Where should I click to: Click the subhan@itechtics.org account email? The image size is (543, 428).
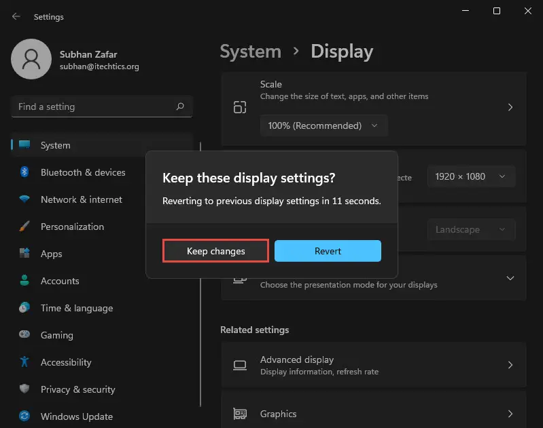pyautogui.click(x=99, y=66)
